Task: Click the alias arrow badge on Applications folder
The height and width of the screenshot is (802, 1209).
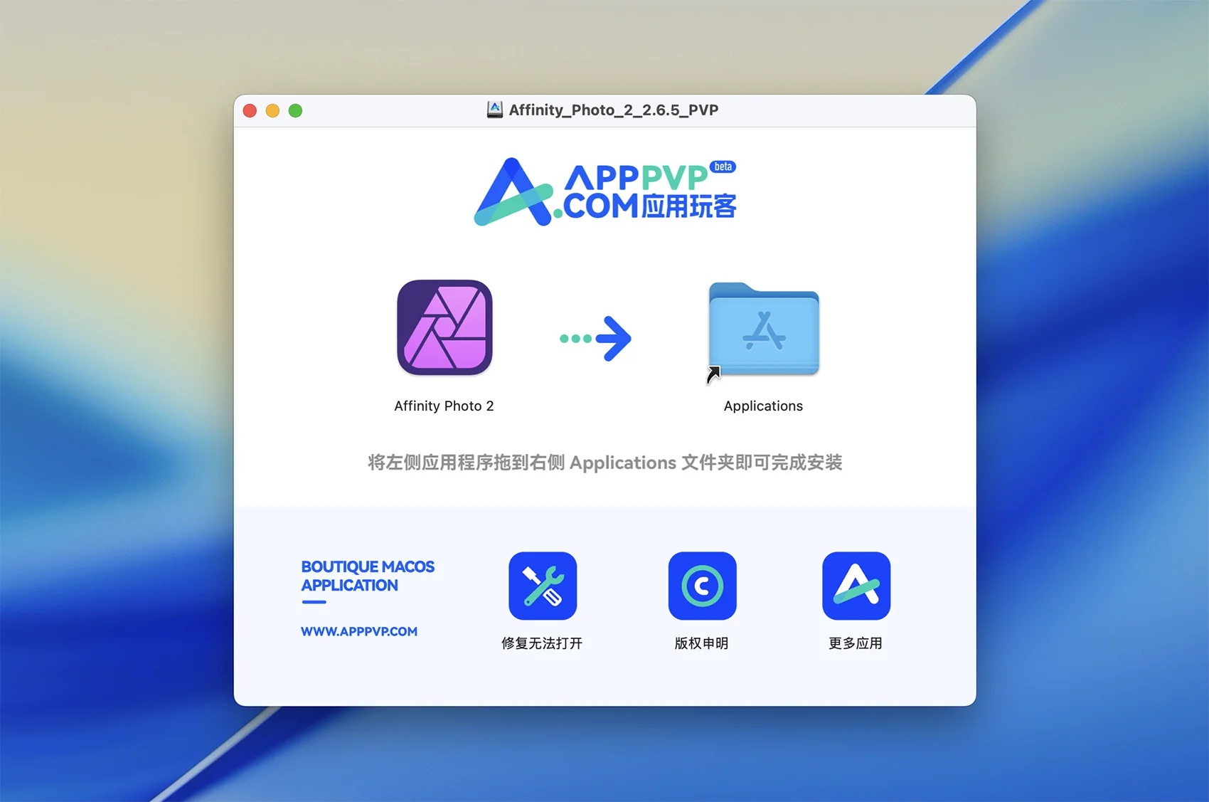Action: 713,374
